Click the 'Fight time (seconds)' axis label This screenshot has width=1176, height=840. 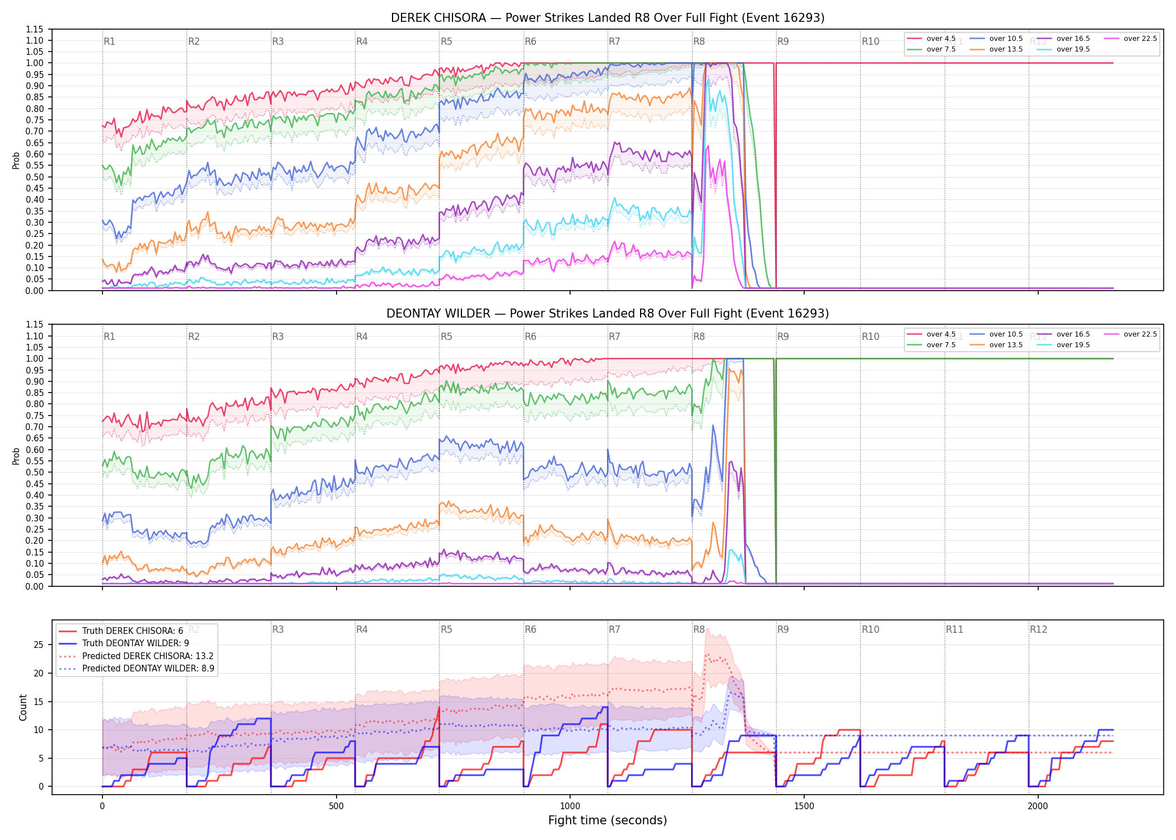(x=608, y=820)
